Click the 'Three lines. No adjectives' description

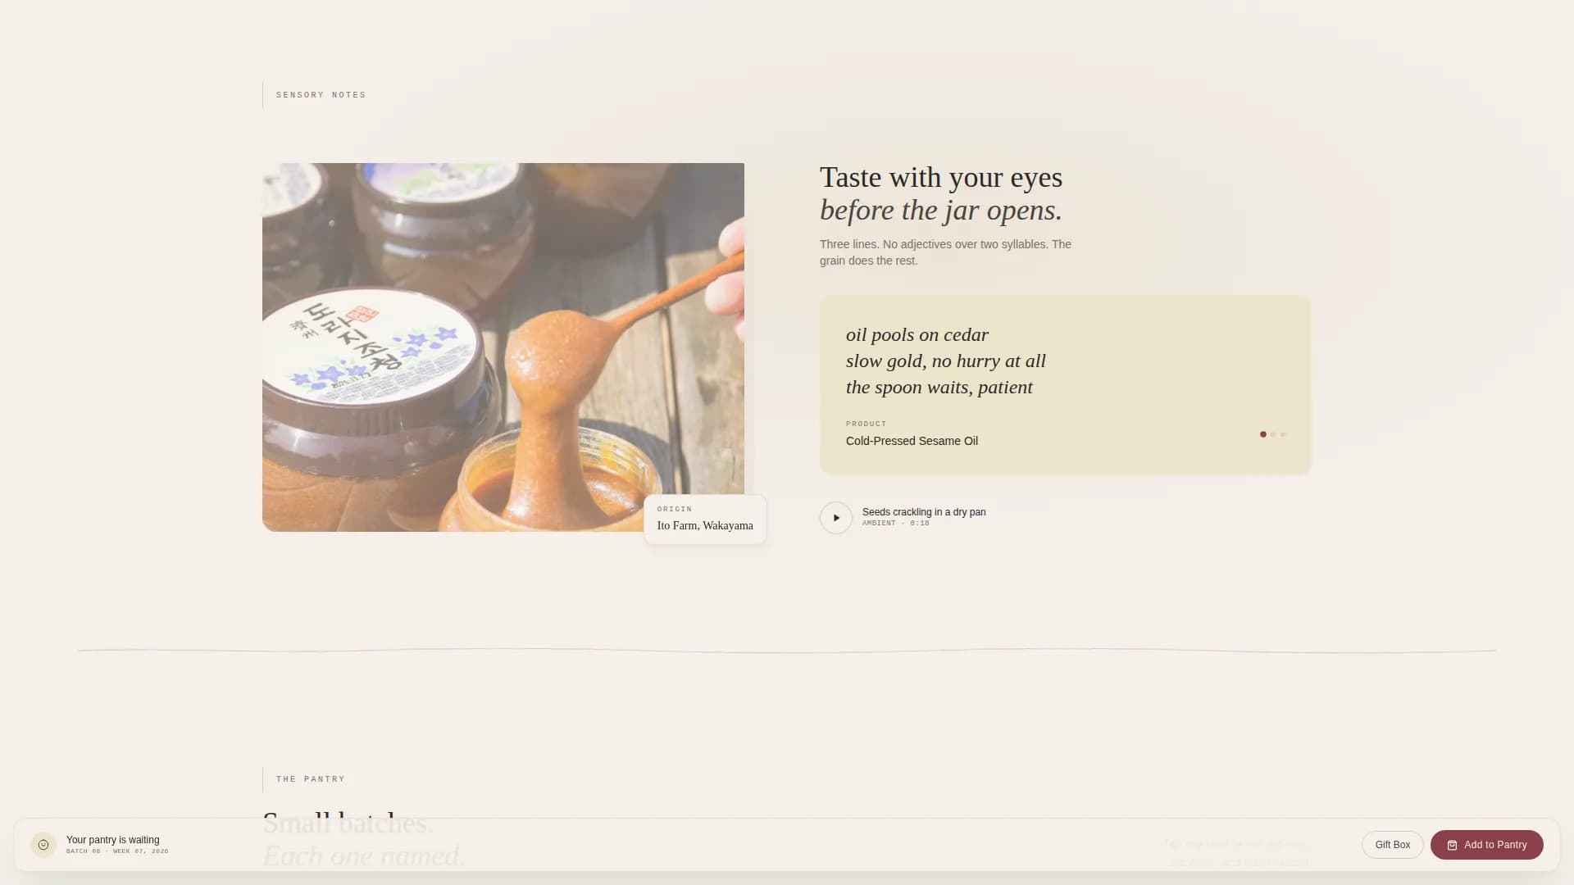(x=945, y=252)
